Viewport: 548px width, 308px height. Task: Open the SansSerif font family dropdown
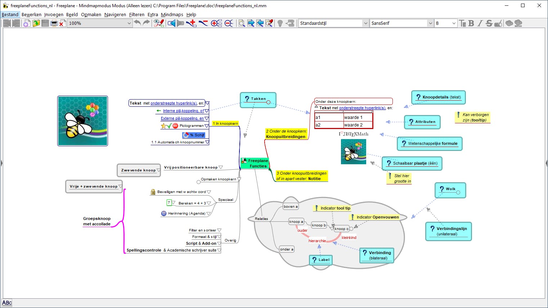(x=431, y=23)
